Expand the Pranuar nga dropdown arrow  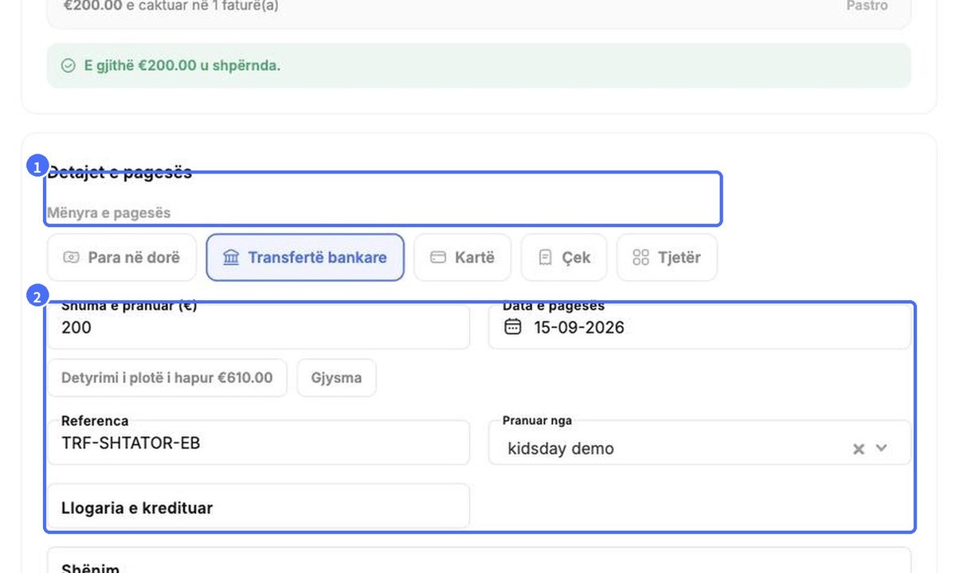pos(881,448)
